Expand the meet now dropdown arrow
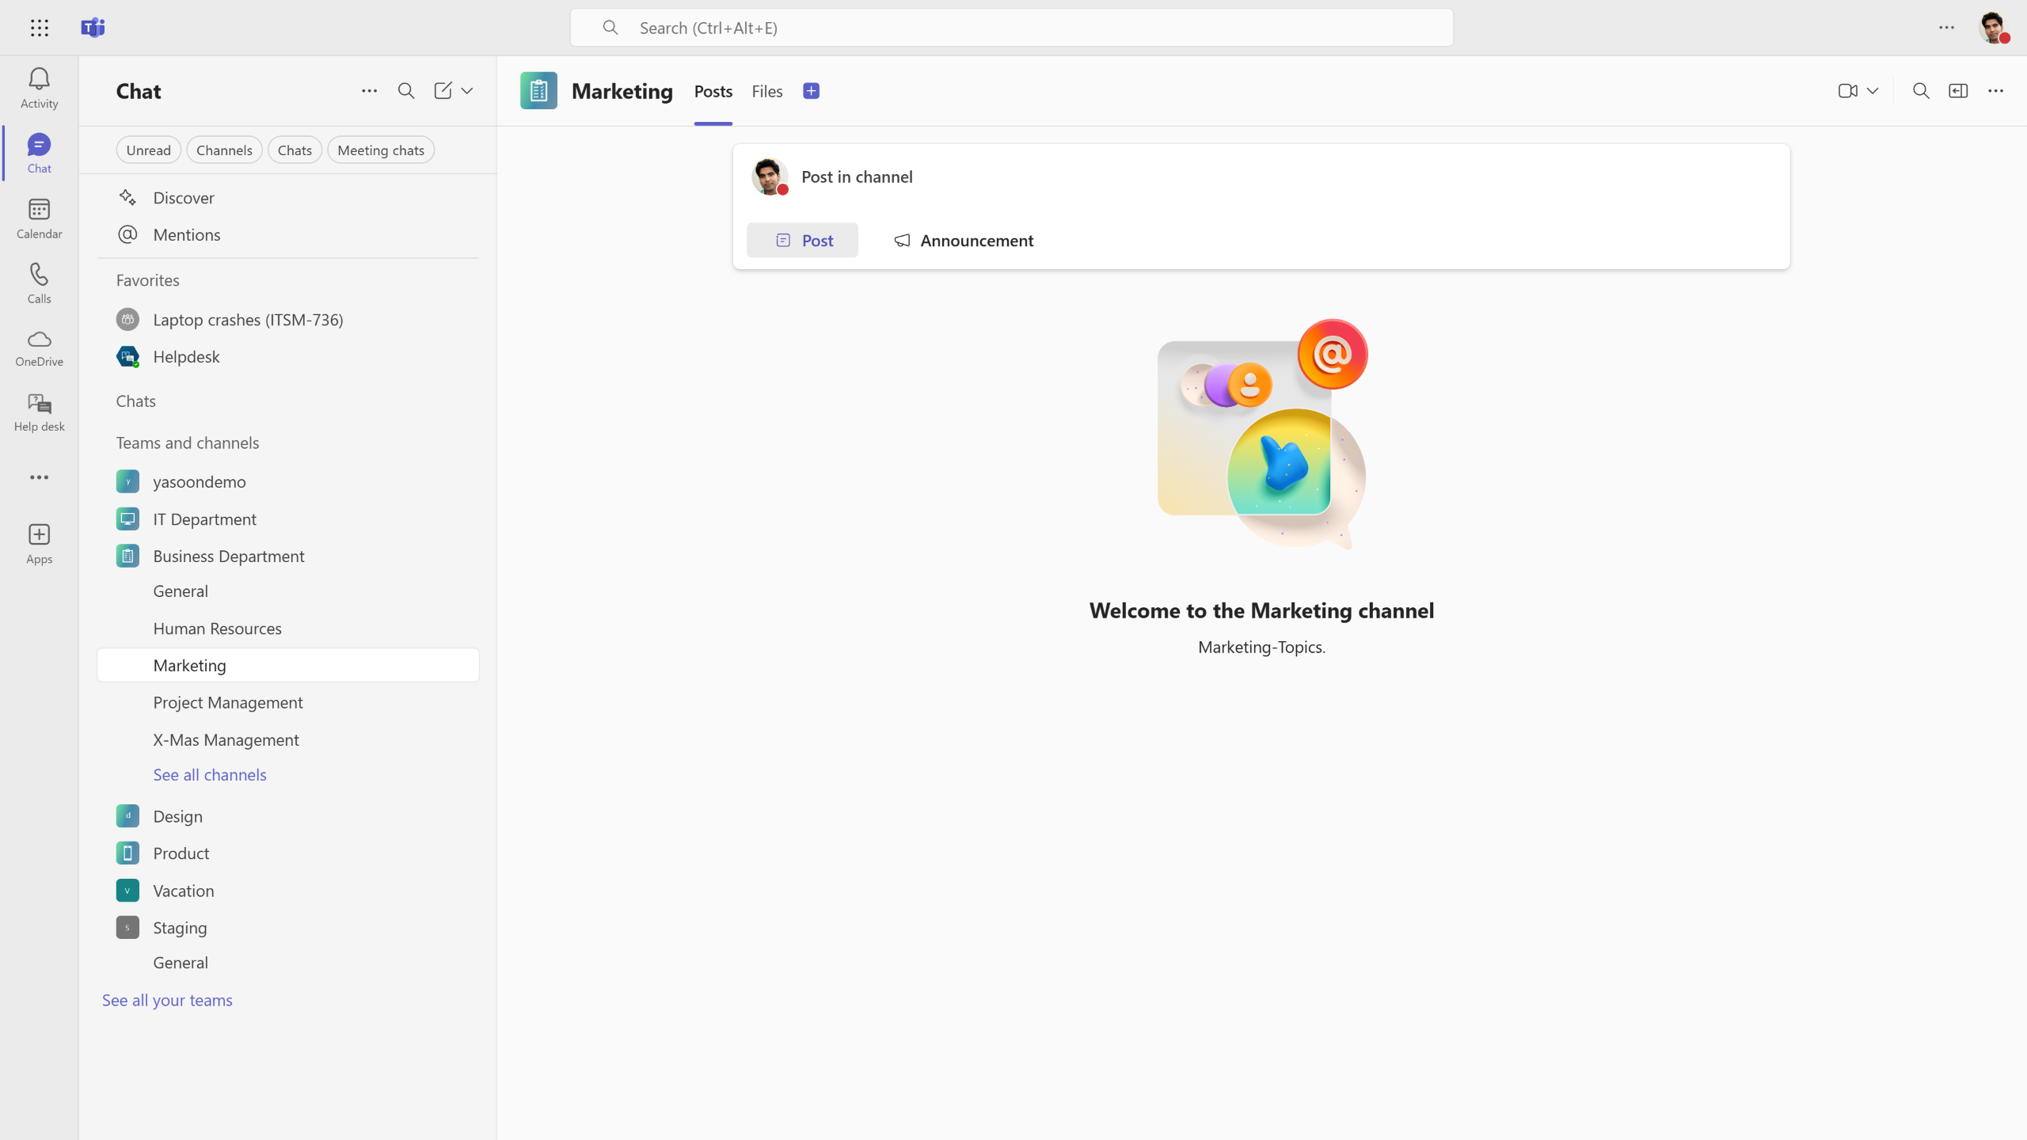This screenshot has width=2027, height=1140. [1873, 91]
